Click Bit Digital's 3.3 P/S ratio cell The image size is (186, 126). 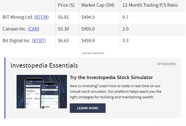125,41
